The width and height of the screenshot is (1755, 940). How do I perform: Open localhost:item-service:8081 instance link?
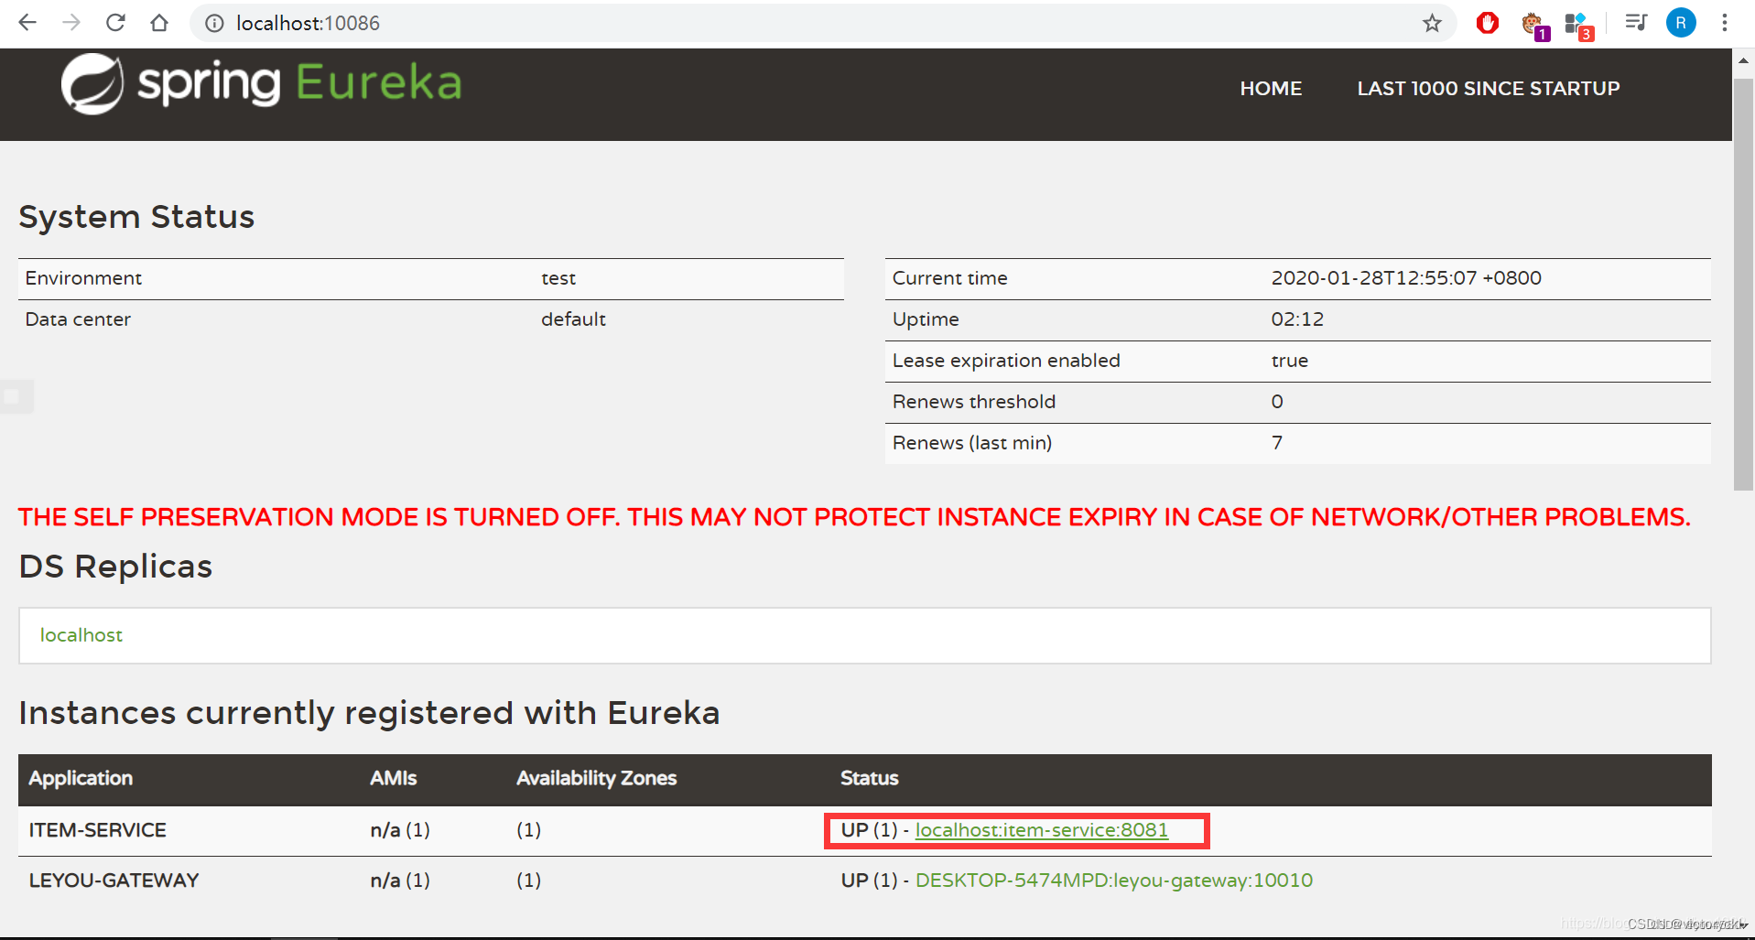[x=1042, y=830]
